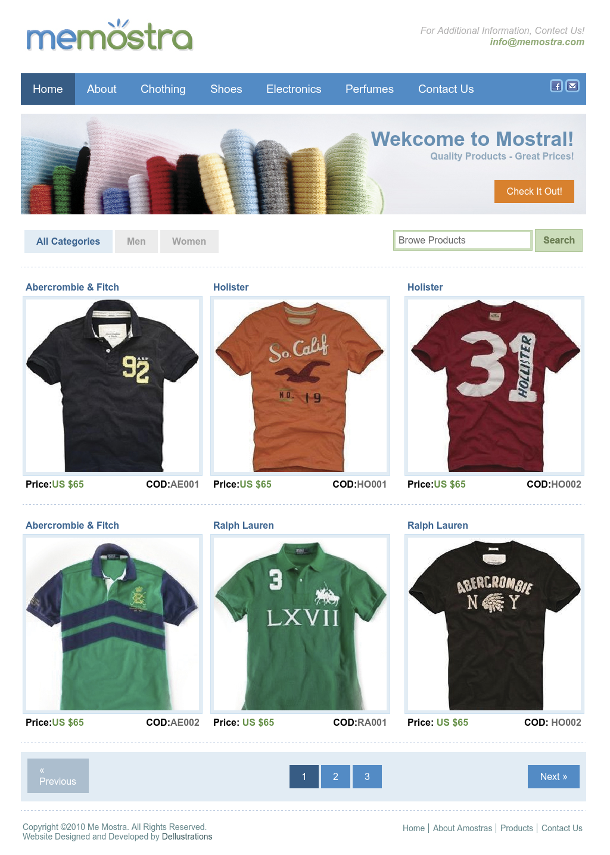
Task: Open the green LXVII Ralph Lauren polo
Action: pyautogui.click(x=300, y=624)
